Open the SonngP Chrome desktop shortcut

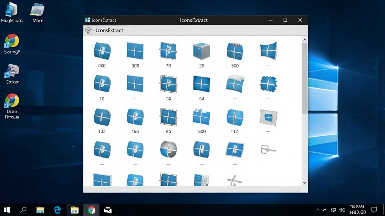point(12,44)
